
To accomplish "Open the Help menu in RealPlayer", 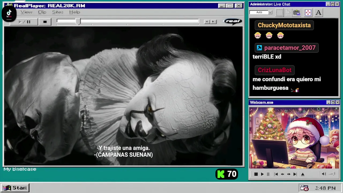I will tap(74, 12).
